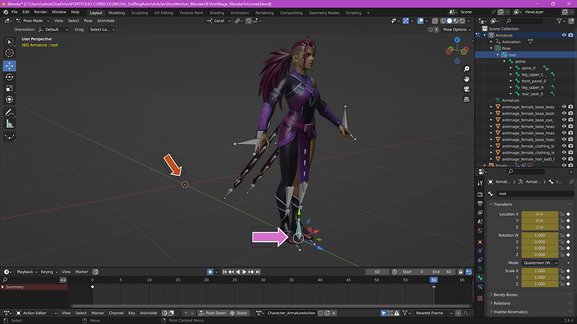
Task: Open the Object properties tab
Action: click(480, 242)
